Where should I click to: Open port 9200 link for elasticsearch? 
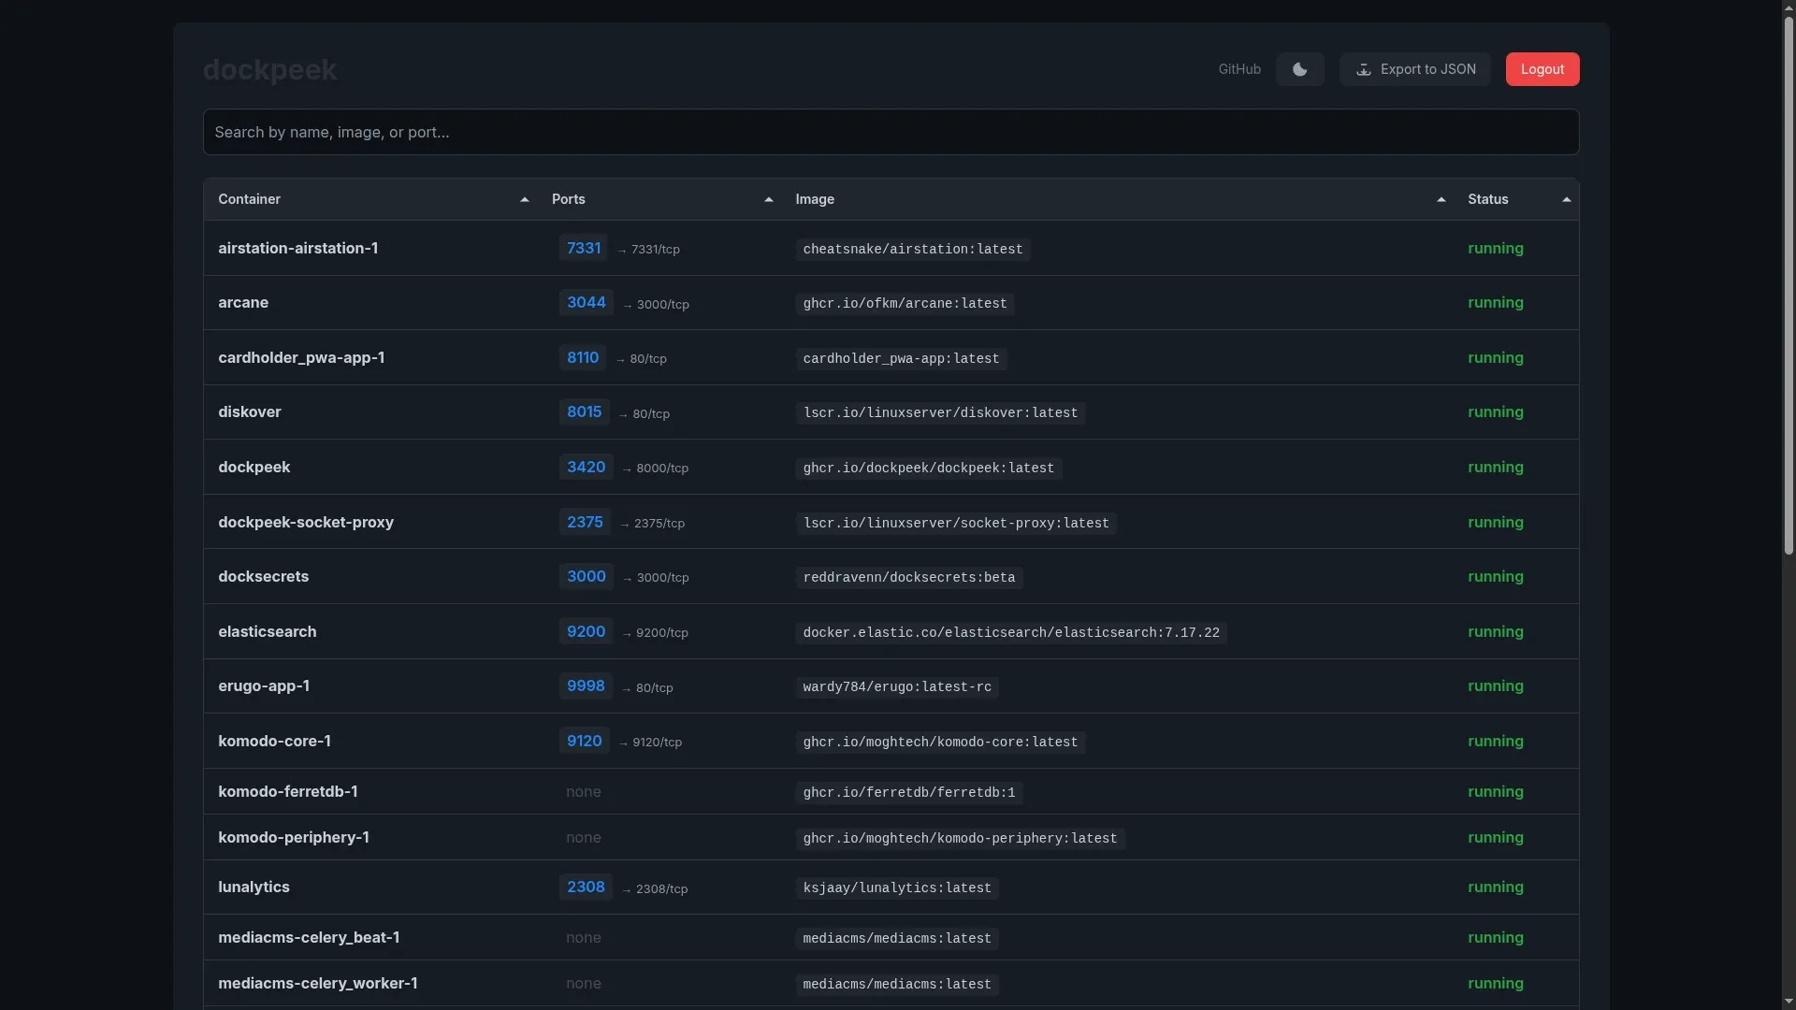tap(586, 631)
